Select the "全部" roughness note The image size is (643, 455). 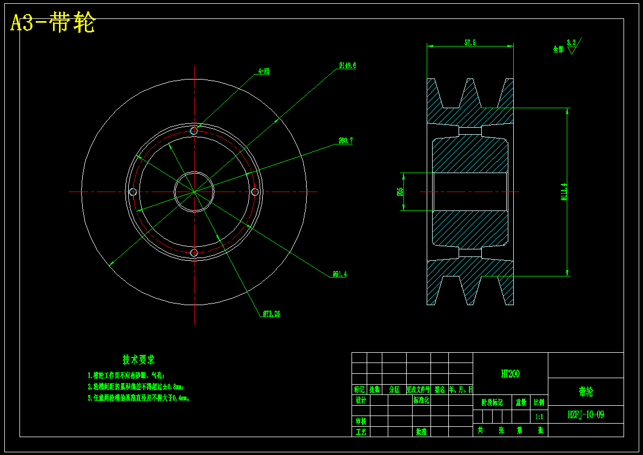(559, 49)
